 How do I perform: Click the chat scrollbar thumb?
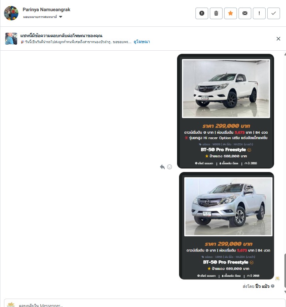coord(285,271)
